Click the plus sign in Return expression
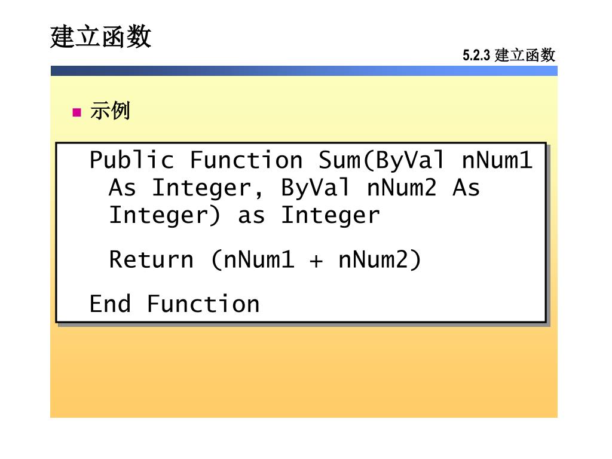The image size is (612, 459). pyautogui.click(x=316, y=261)
